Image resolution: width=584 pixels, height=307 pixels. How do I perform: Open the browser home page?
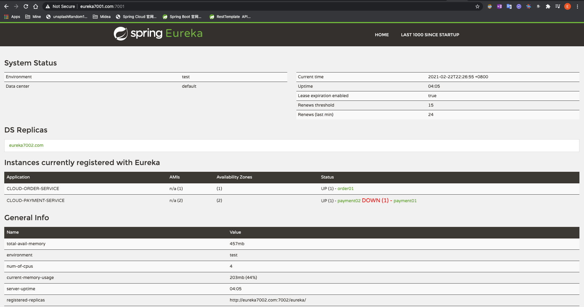click(36, 6)
